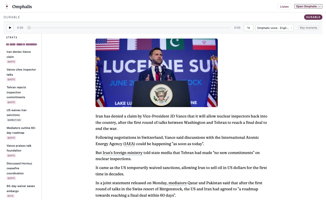Click the Listen button
This screenshot has height=203, width=326.
click(x=284, y=7)
